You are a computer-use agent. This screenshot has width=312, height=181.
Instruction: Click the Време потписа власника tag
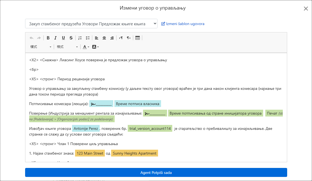coord(138,104)
